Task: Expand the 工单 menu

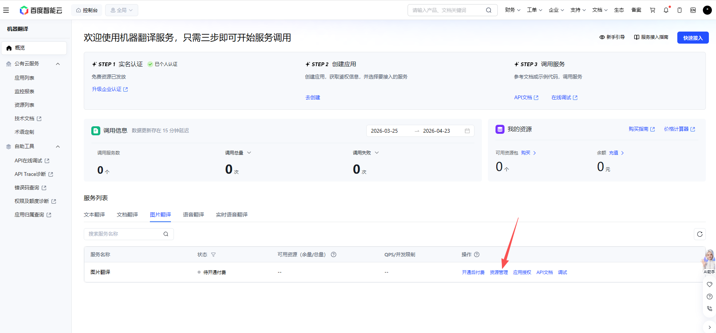Action: tap(535, 10)
